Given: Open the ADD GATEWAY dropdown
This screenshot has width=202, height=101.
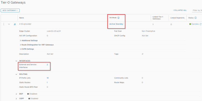Looking at the screenshot, I should coord(10,10).
